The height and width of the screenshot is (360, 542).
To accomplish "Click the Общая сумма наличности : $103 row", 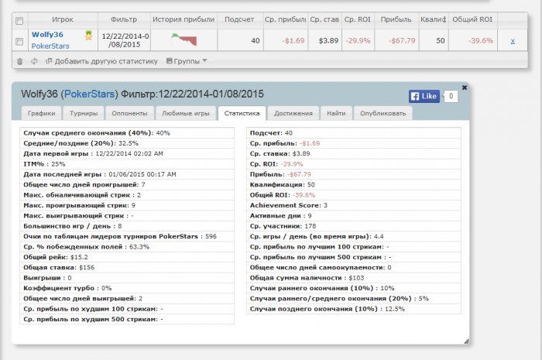I will 354,278.
